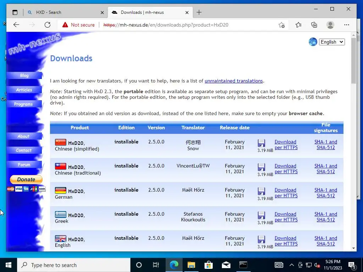This screenshot has width=363, height=272.
Task: Open the Articles sidebar menu item
Action: pos(24,90)
